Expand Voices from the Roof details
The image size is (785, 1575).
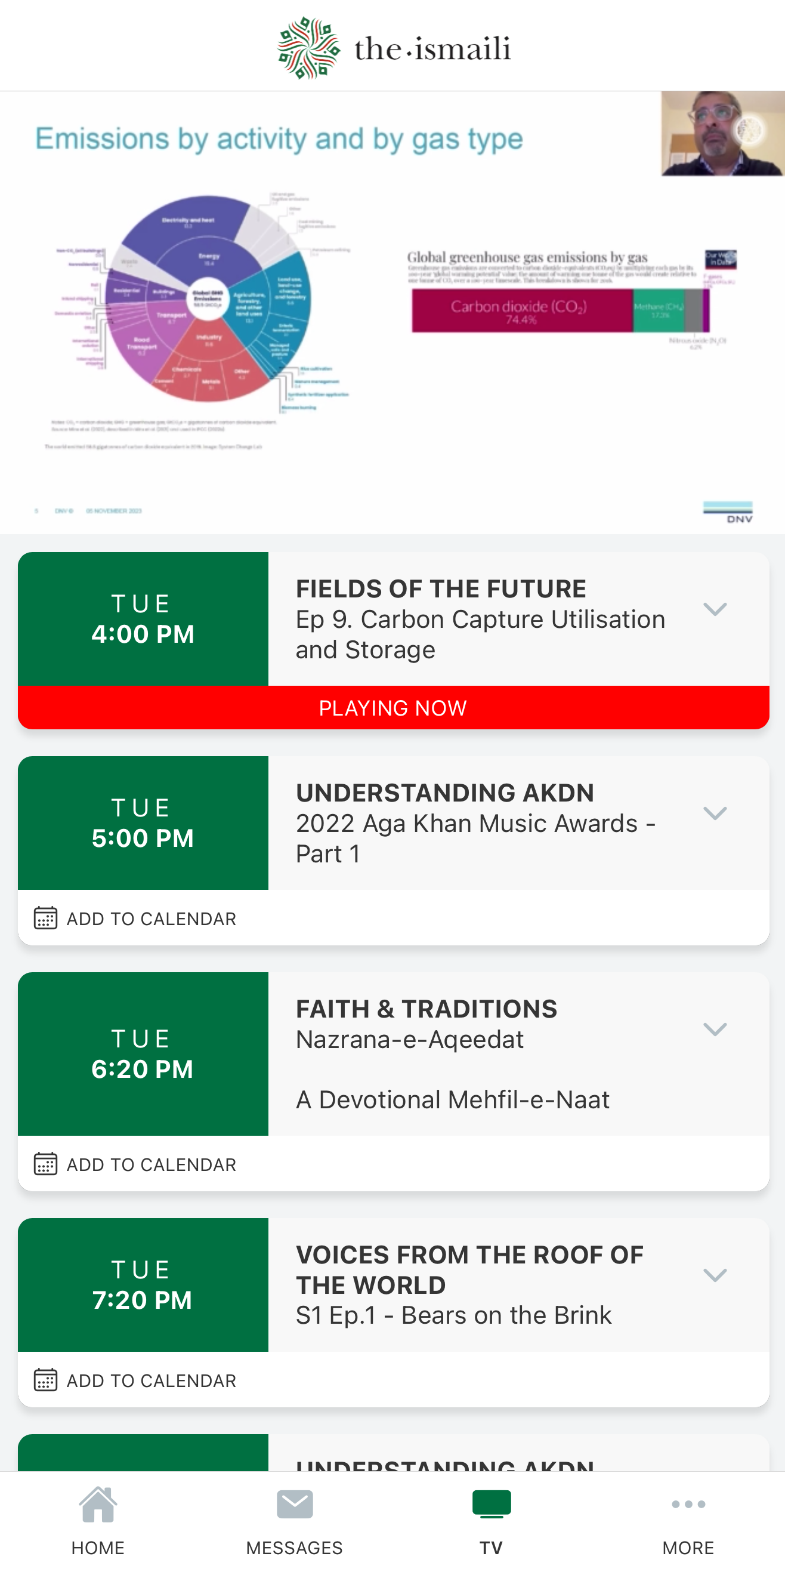click(x=715, y=1275)
